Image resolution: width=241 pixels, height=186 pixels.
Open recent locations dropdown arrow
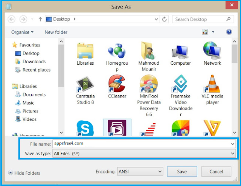pos(32,19)
